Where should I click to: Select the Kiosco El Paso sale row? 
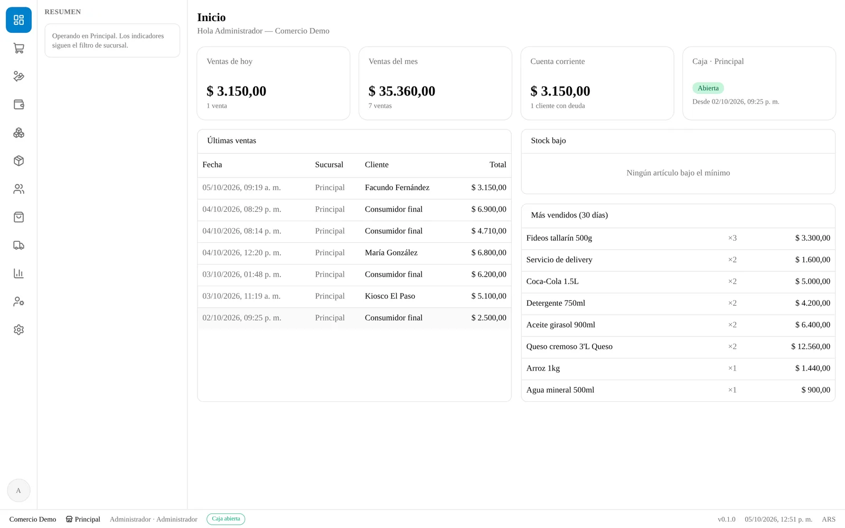point(354,296)
